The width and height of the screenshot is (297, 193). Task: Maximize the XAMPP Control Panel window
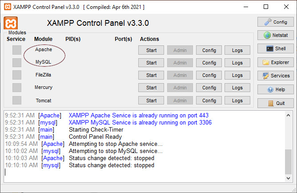pos(266,7)
